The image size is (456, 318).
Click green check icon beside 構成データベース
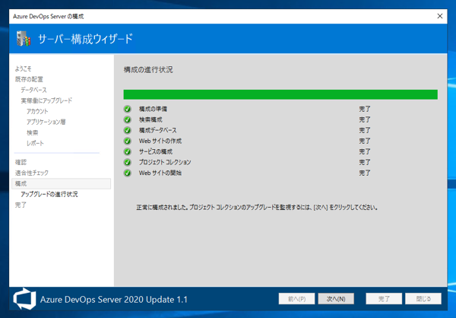tap(128, 130)
